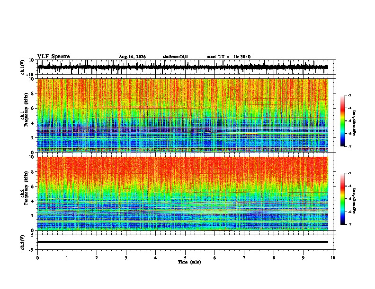
Task: Click the ch.3(V) axis label
Action: coord(23,242)
